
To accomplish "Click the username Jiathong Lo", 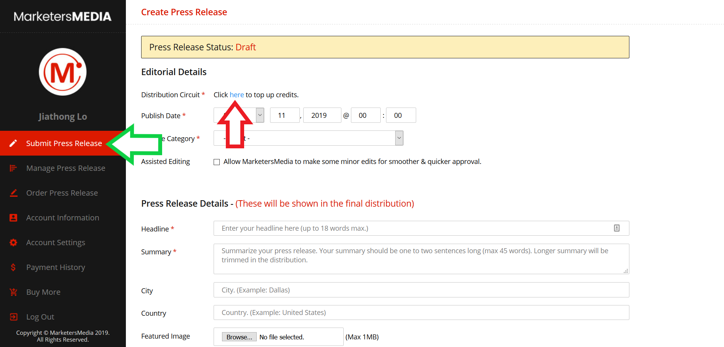I will click(x=63, y=117).
